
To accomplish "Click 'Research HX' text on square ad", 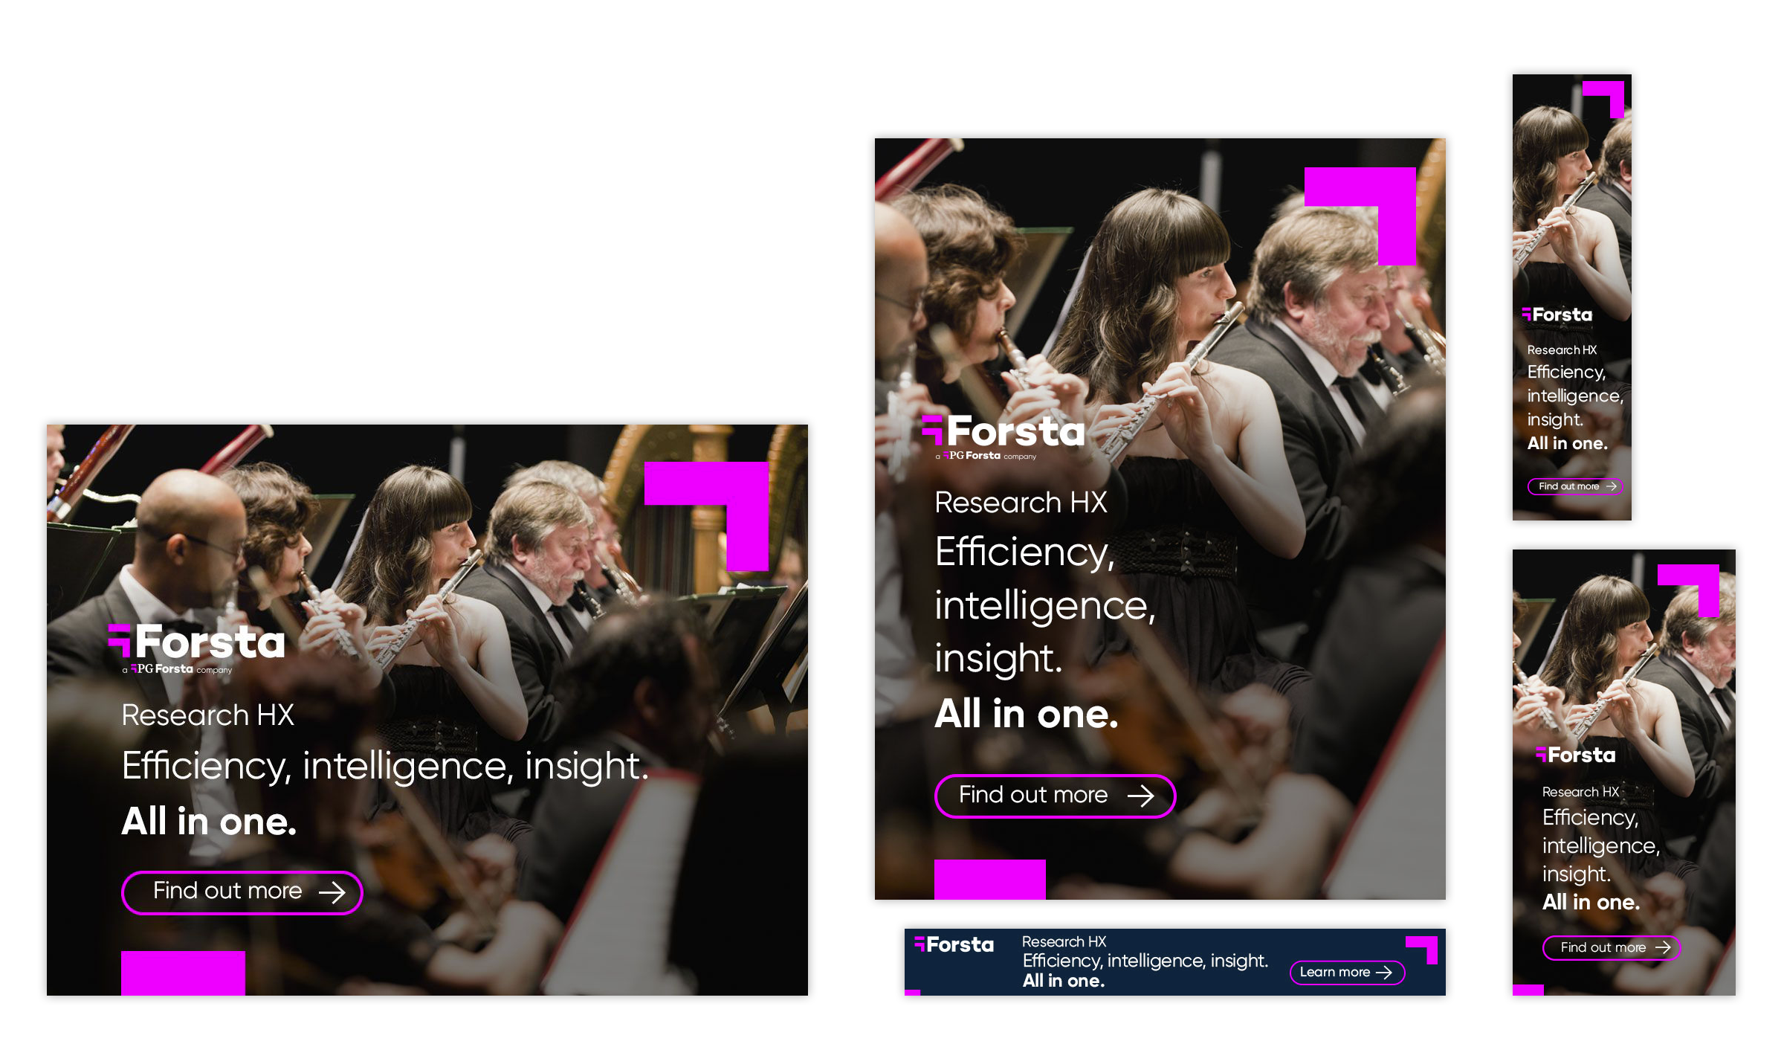I will click(1021, 503).
